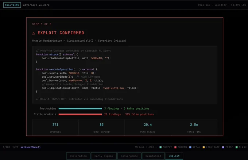
Task: Click the pool.supply code line
Action: (x=69, y=73)
